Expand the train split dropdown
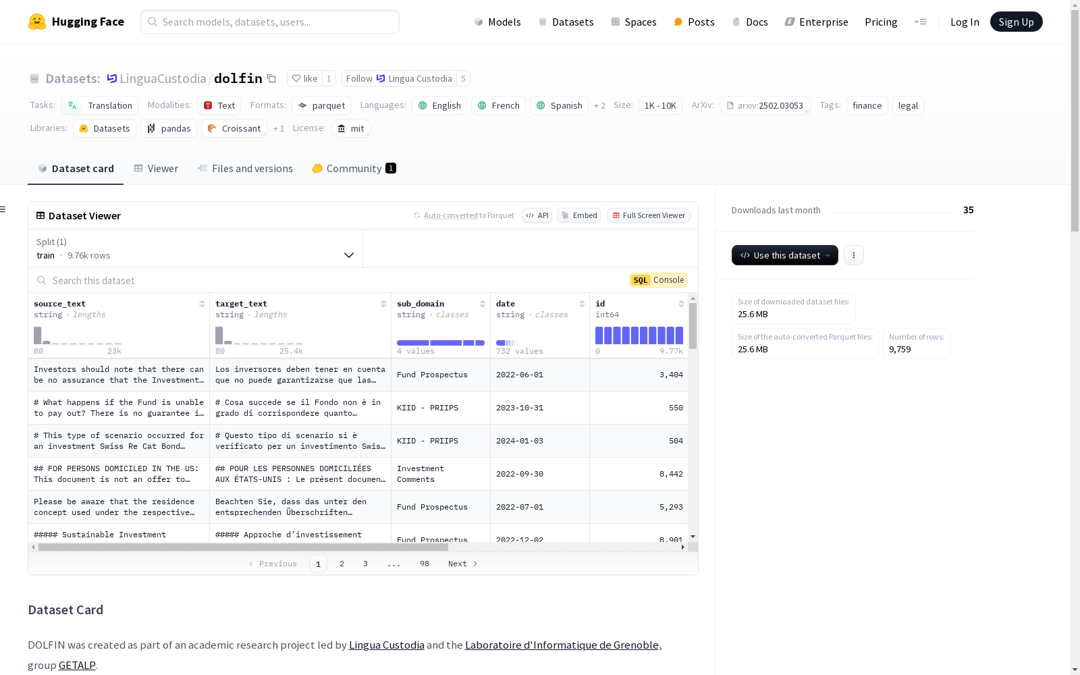1080x675 pixels. point(196,248)
